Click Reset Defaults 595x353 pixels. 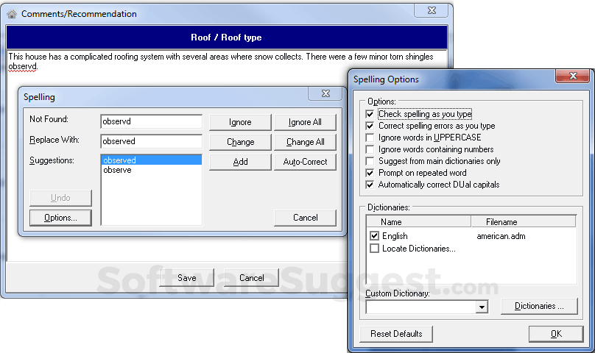[x=396, y=334]
